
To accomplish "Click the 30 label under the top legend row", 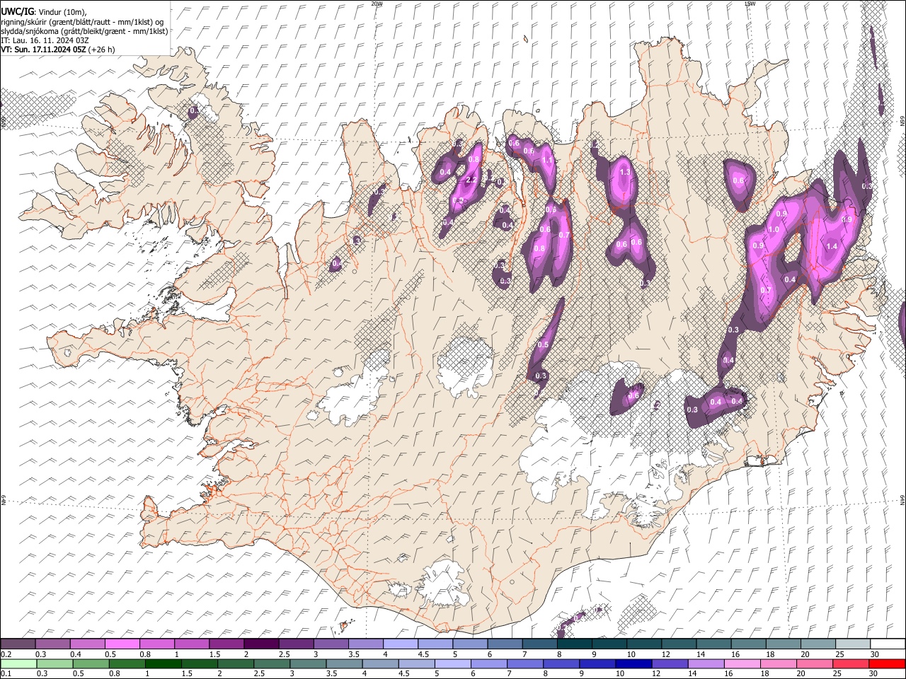I will tap(874, 654).
